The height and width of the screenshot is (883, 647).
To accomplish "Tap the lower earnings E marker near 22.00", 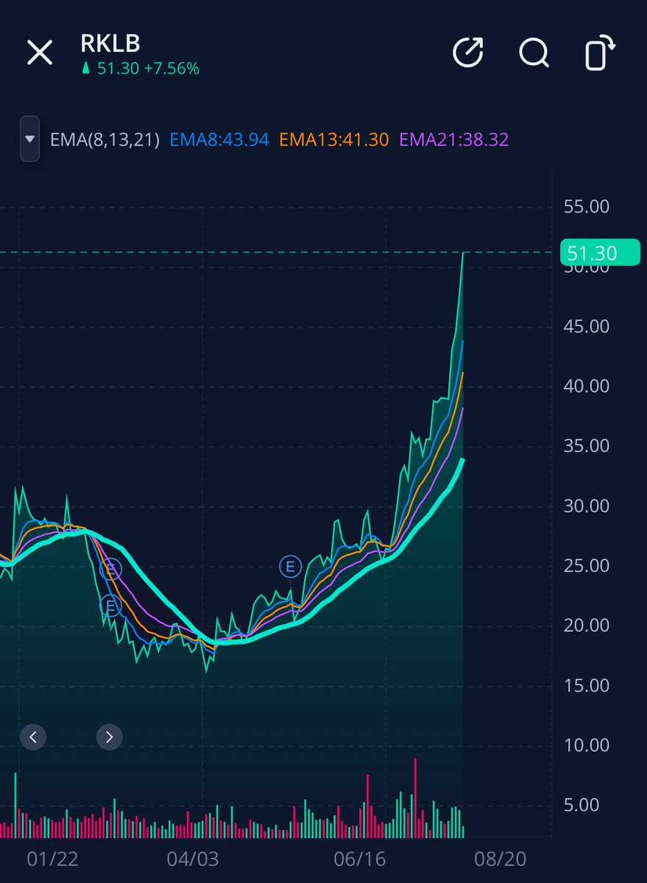I will (x=110, y=606).
